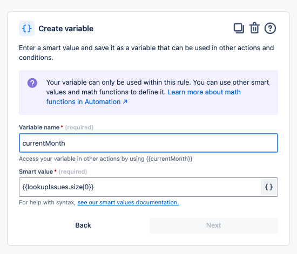The width and height of the screenshot is (297, 254).
Task: Click the external link arrow icon
Action: (x=125, y=102)
